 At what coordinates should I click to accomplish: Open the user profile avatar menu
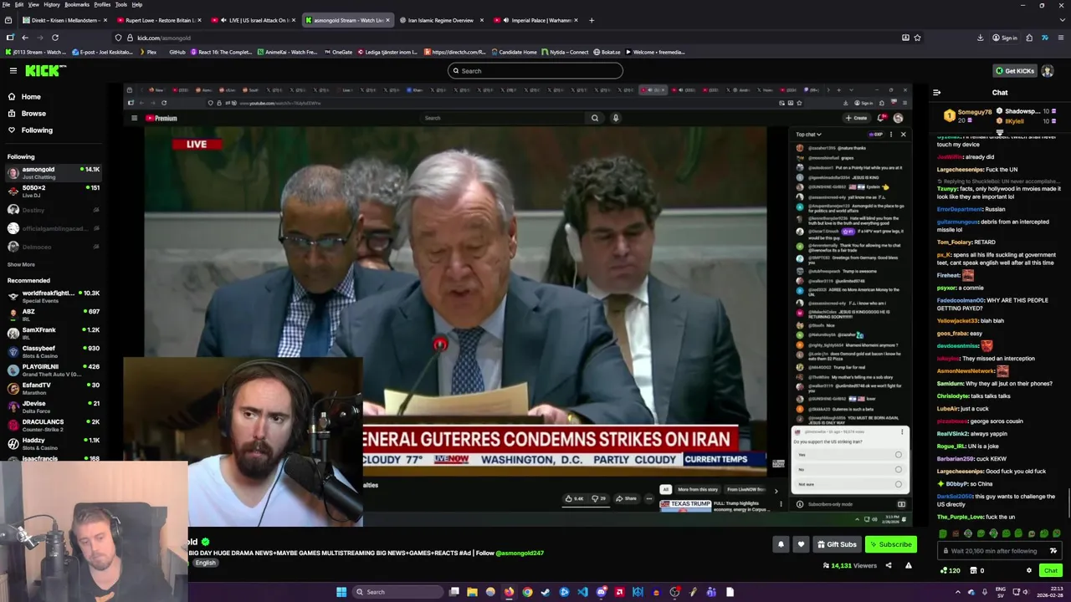1048,71
